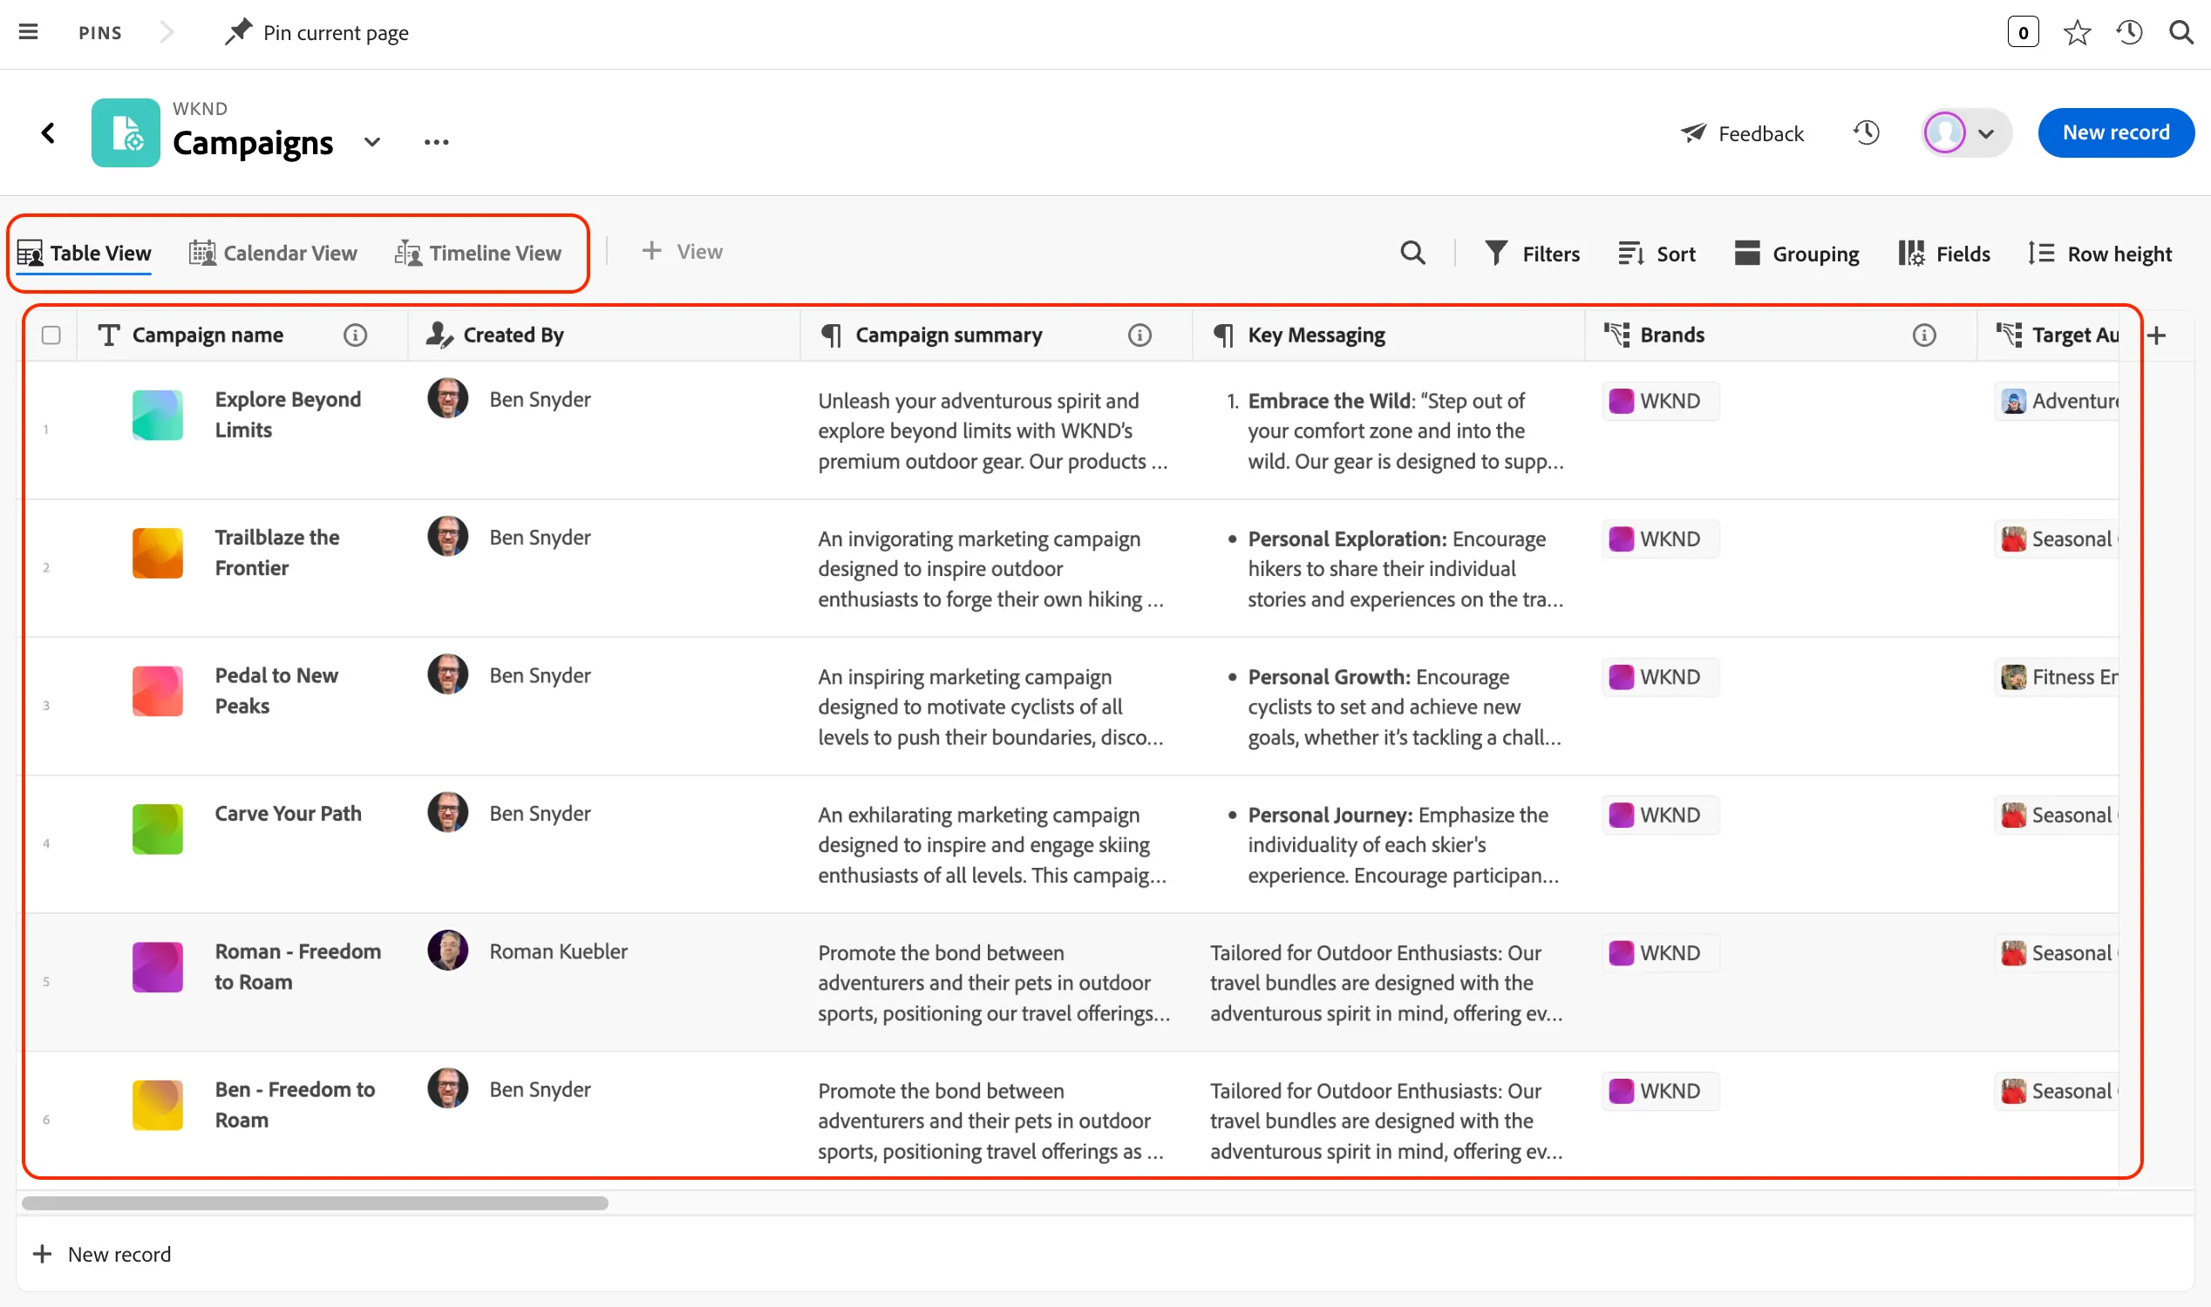Open the global search magnifier
This screenshot has width=2211, height=1307.
click(x=2181, y=32)
